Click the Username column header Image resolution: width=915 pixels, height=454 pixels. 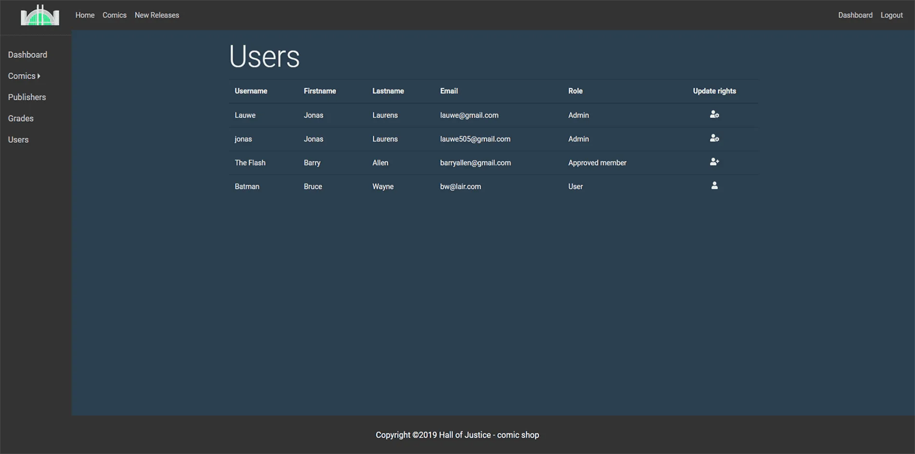[251, 91]
